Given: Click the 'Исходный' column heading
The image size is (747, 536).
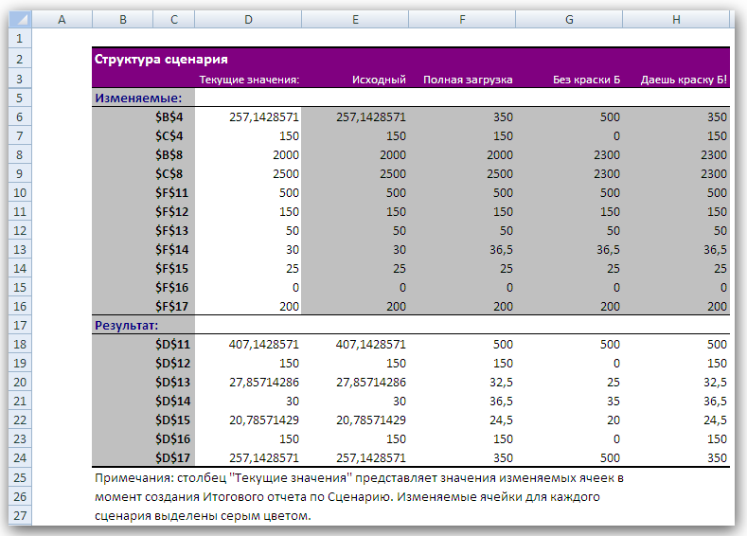Looking at the screenshot, I should click(x=379, y=80).
